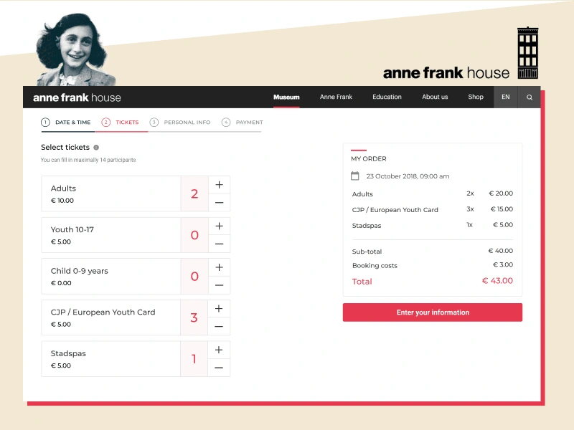Viewport: 574px width, 430px height.
Task: Open the About us menu item
Action: point(435,97)
